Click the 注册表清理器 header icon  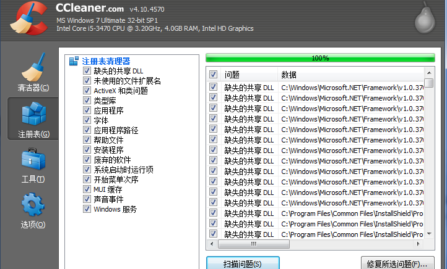point(74,61)
